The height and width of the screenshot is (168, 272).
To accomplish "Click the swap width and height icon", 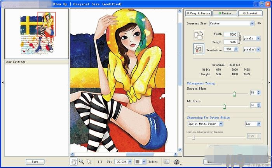I will [199, 35].
